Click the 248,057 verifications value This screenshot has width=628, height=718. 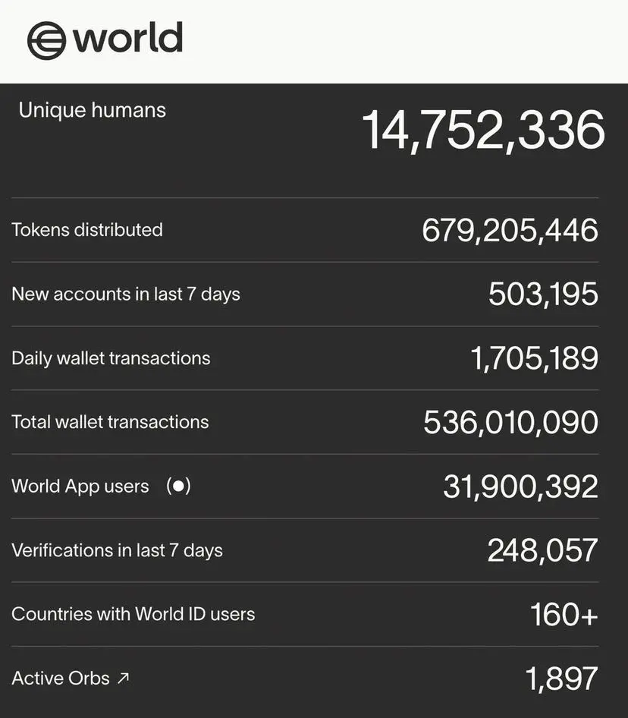coord(543,550)
